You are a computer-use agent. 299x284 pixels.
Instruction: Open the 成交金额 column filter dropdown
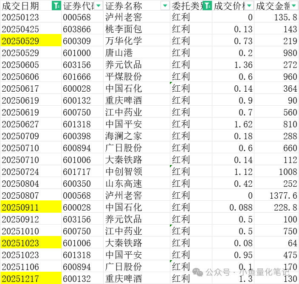[x=294, y=6]
